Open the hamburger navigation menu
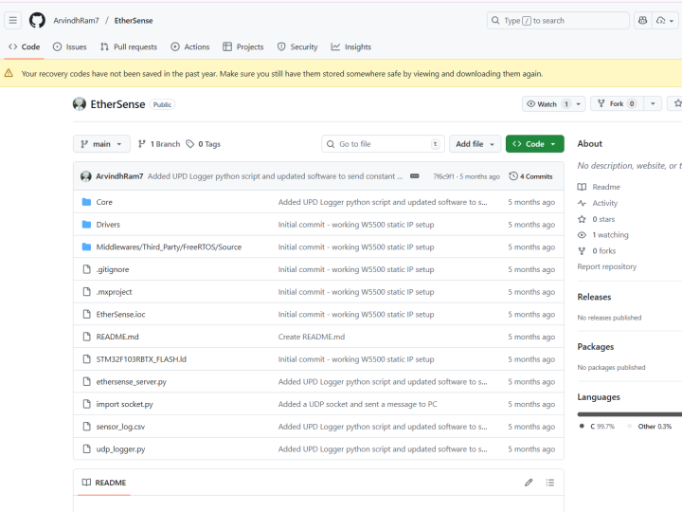The height and width of the screenshot is (512, 682). pyautogui.click(x=13, y=20)
